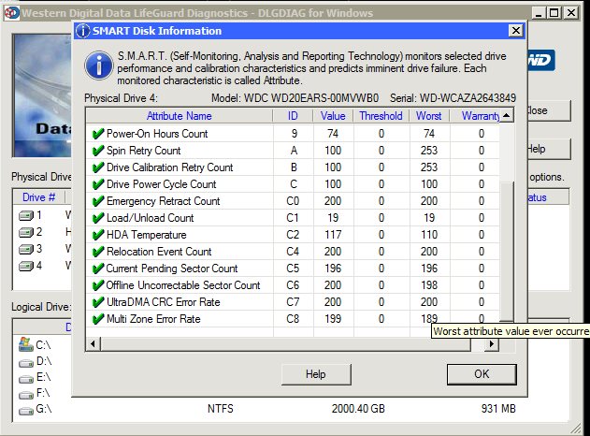Select the HDA Temperature row text
This screenshot has width=590, height=436.
pyautogui.click(x=147, y=235)
